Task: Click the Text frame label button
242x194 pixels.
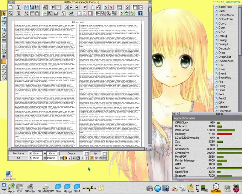Action: (x=19, y=153)
